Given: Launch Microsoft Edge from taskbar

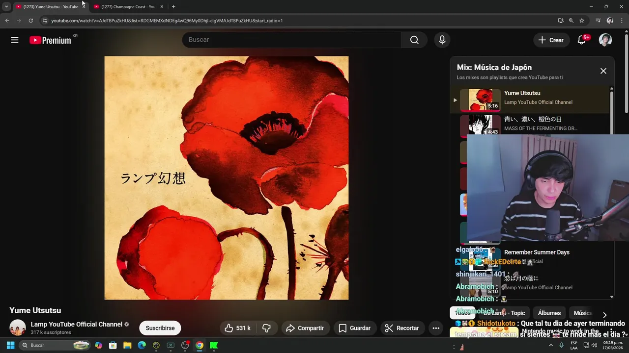Looking at the screenshot, I should (x=142, y=345).
